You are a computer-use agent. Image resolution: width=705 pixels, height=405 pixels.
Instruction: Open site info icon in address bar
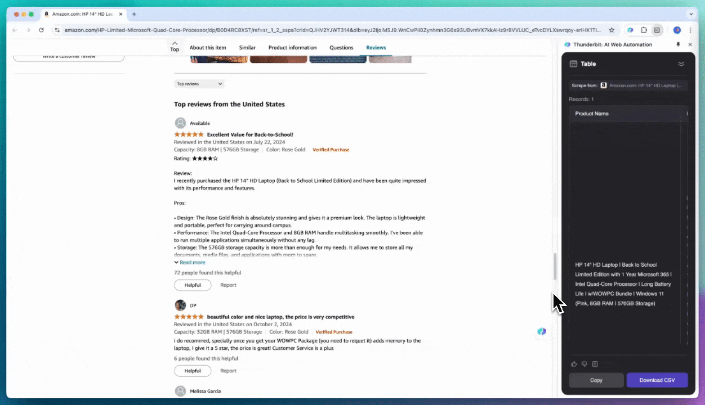click(x=57, y=30)
